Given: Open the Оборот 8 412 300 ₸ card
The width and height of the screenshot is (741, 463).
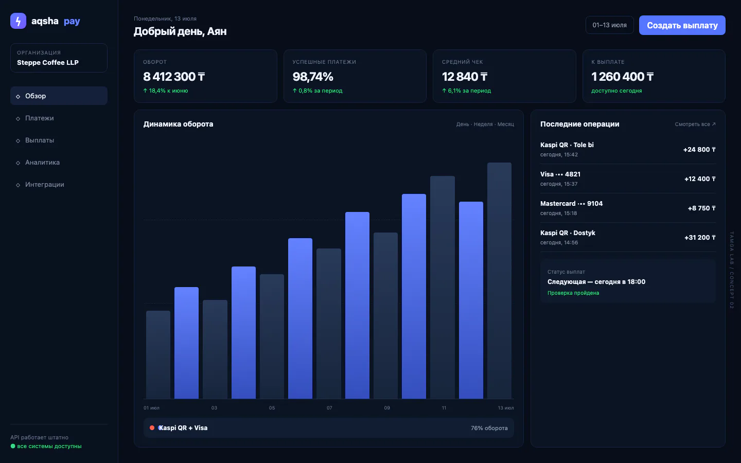Looking at the screenshot, I should tap(205, 76).
